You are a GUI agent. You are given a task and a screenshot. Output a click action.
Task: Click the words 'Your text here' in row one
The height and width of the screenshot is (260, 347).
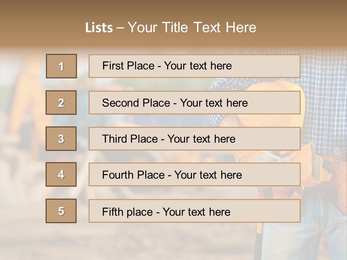coord(198,66)
